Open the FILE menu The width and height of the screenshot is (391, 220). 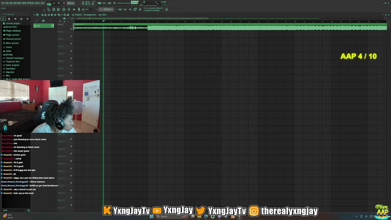pyautogui.click(x=3, y=3)
